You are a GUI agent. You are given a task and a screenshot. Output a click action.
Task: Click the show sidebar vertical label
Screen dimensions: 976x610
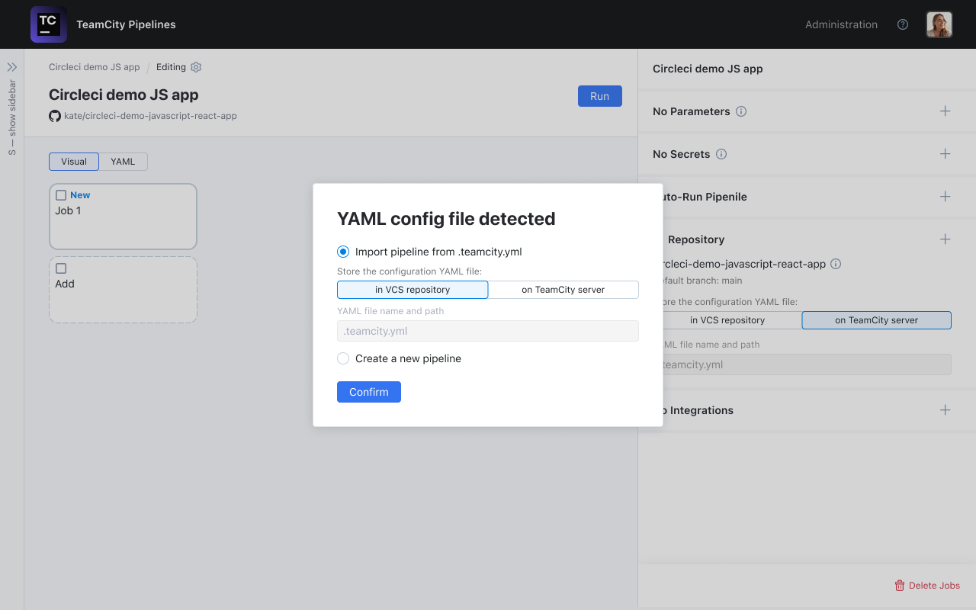tap(12, 117)
